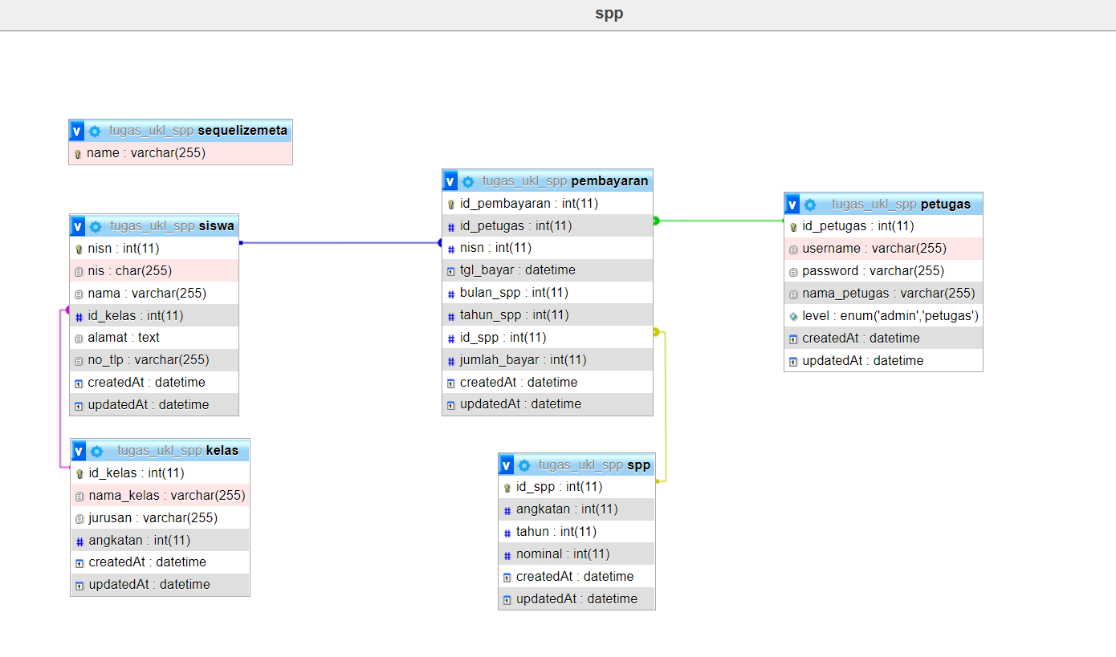Image resolution: width=1116 pixels, height=657 pixels.
Task: Select the nama_petugas : varchar(255) column
Action: [x=883, y=293]
